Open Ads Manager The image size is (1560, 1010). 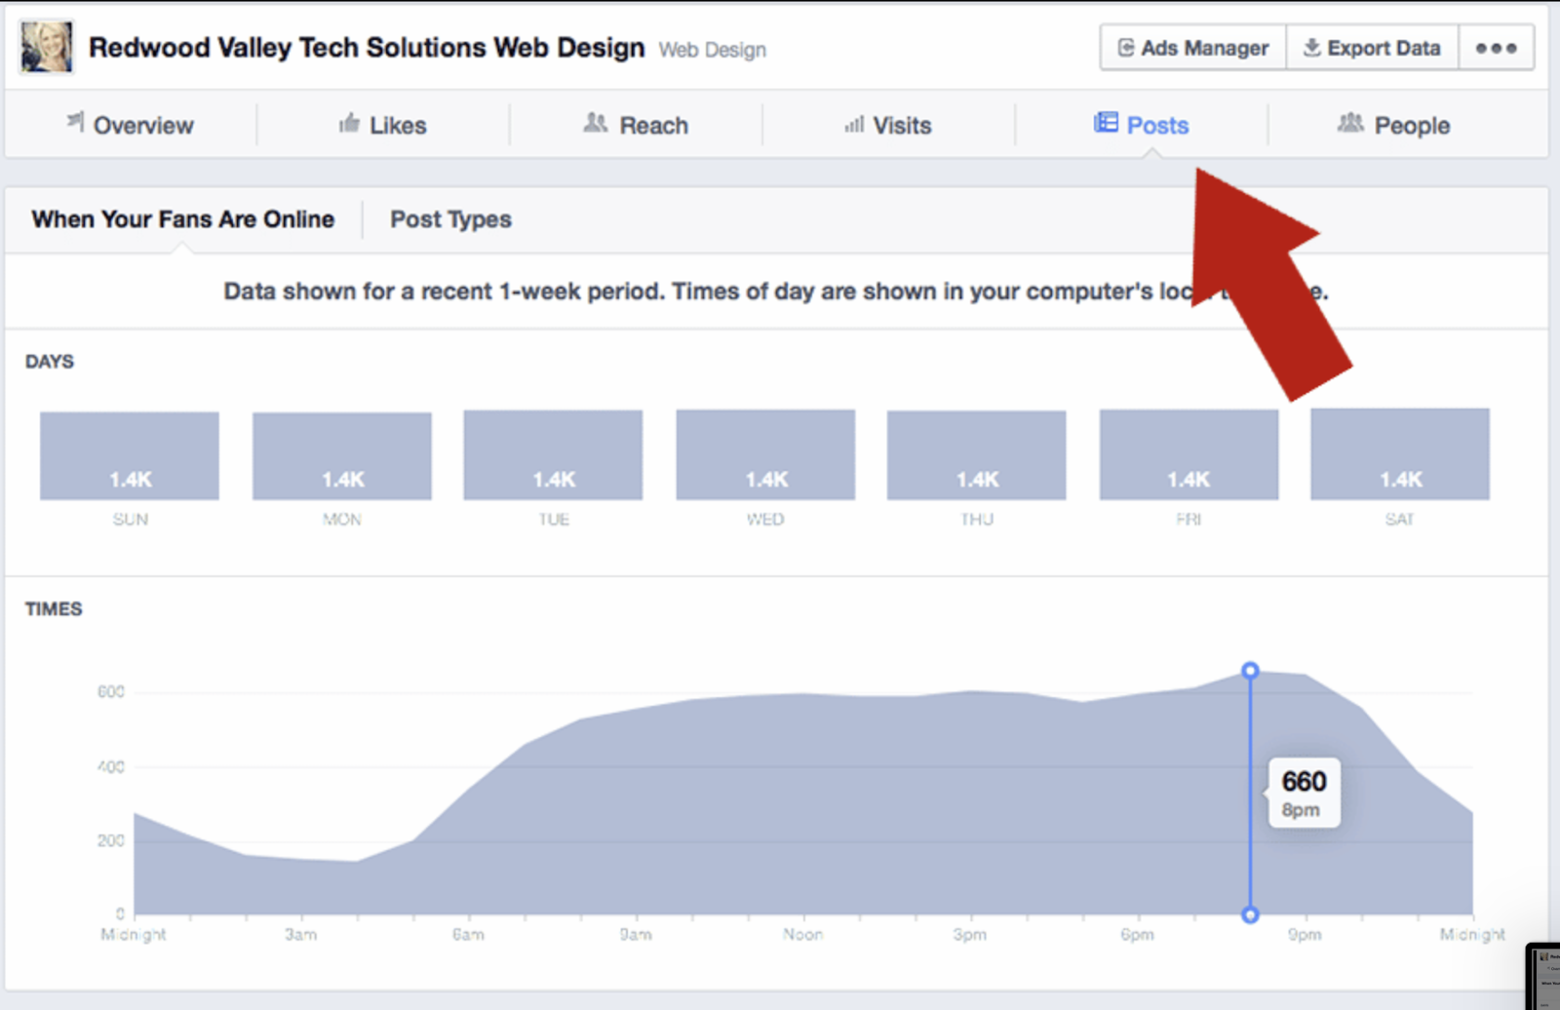1193,48
